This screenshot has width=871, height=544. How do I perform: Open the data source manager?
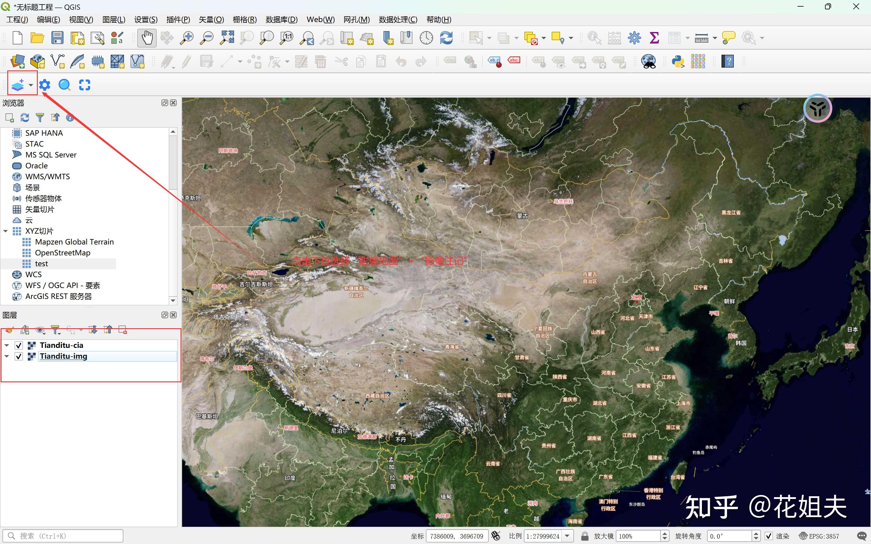pos(17,62)
